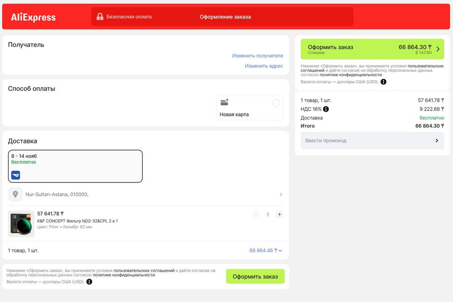The height and width of the screenshot is (302, 453).
Task: Open the Оформление заказа header step
Action: tap(225, 17)
